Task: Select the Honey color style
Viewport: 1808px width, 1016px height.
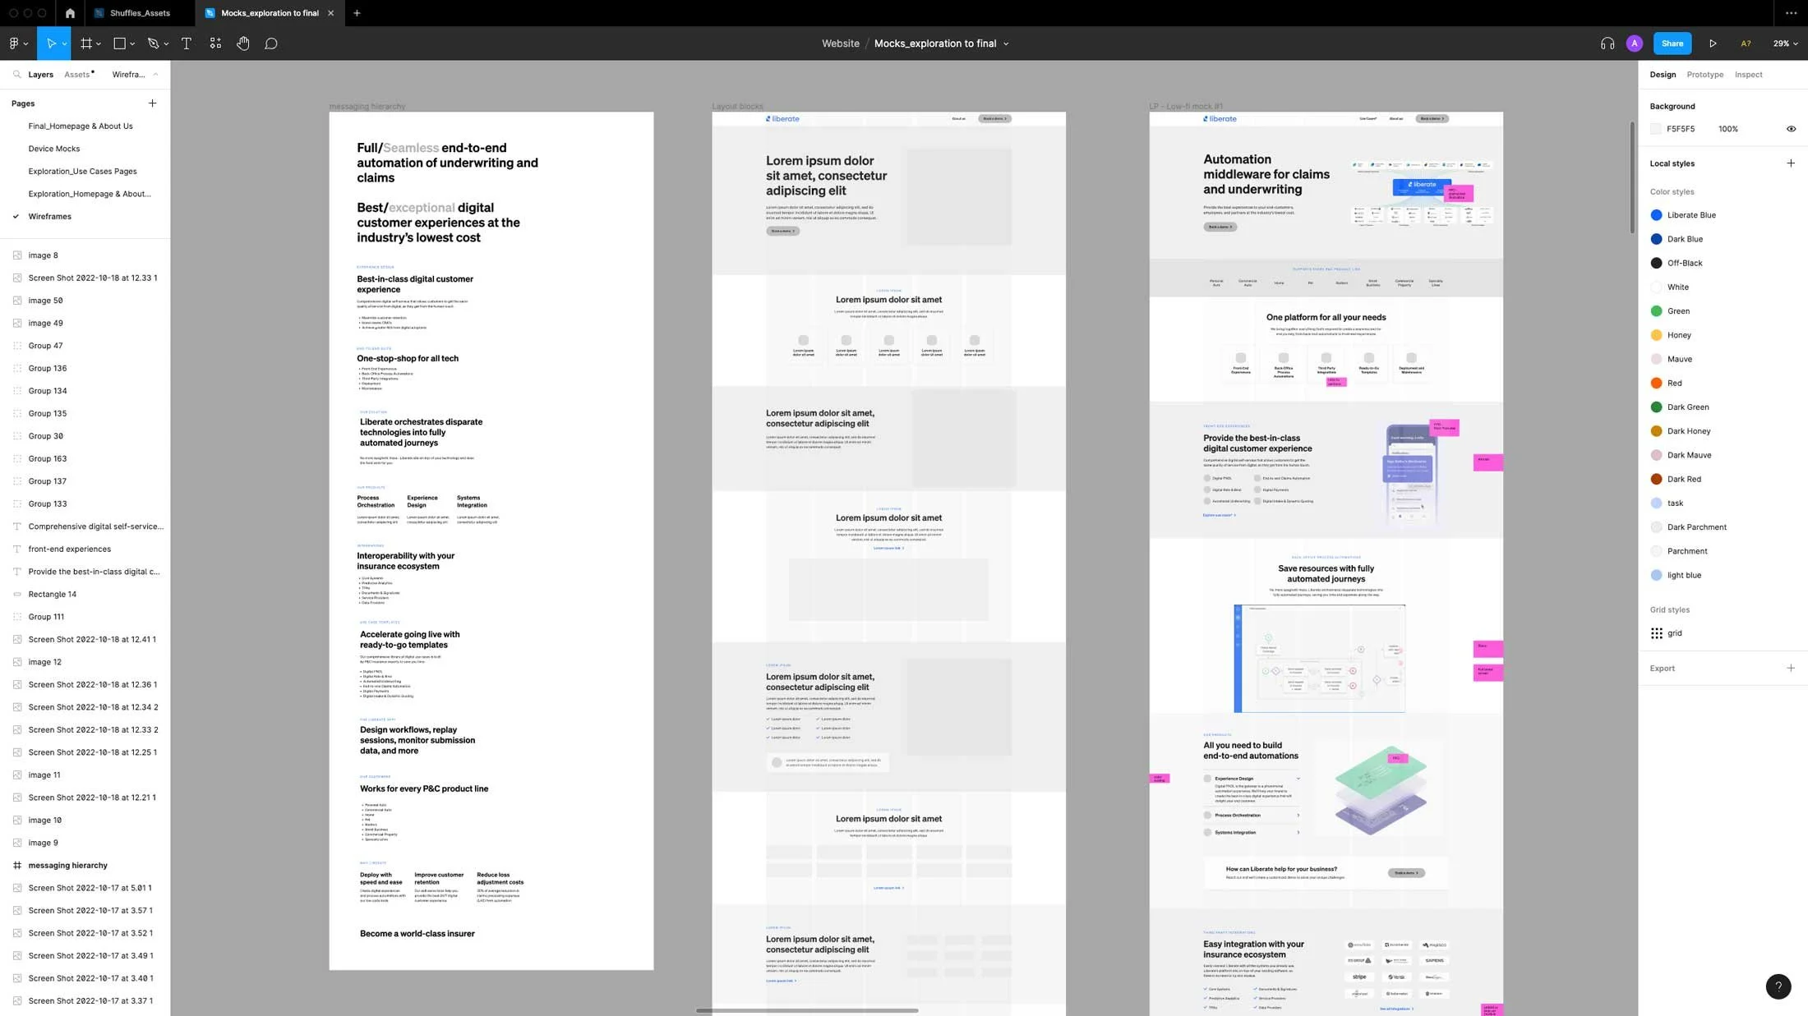Action: (1679, 335)
